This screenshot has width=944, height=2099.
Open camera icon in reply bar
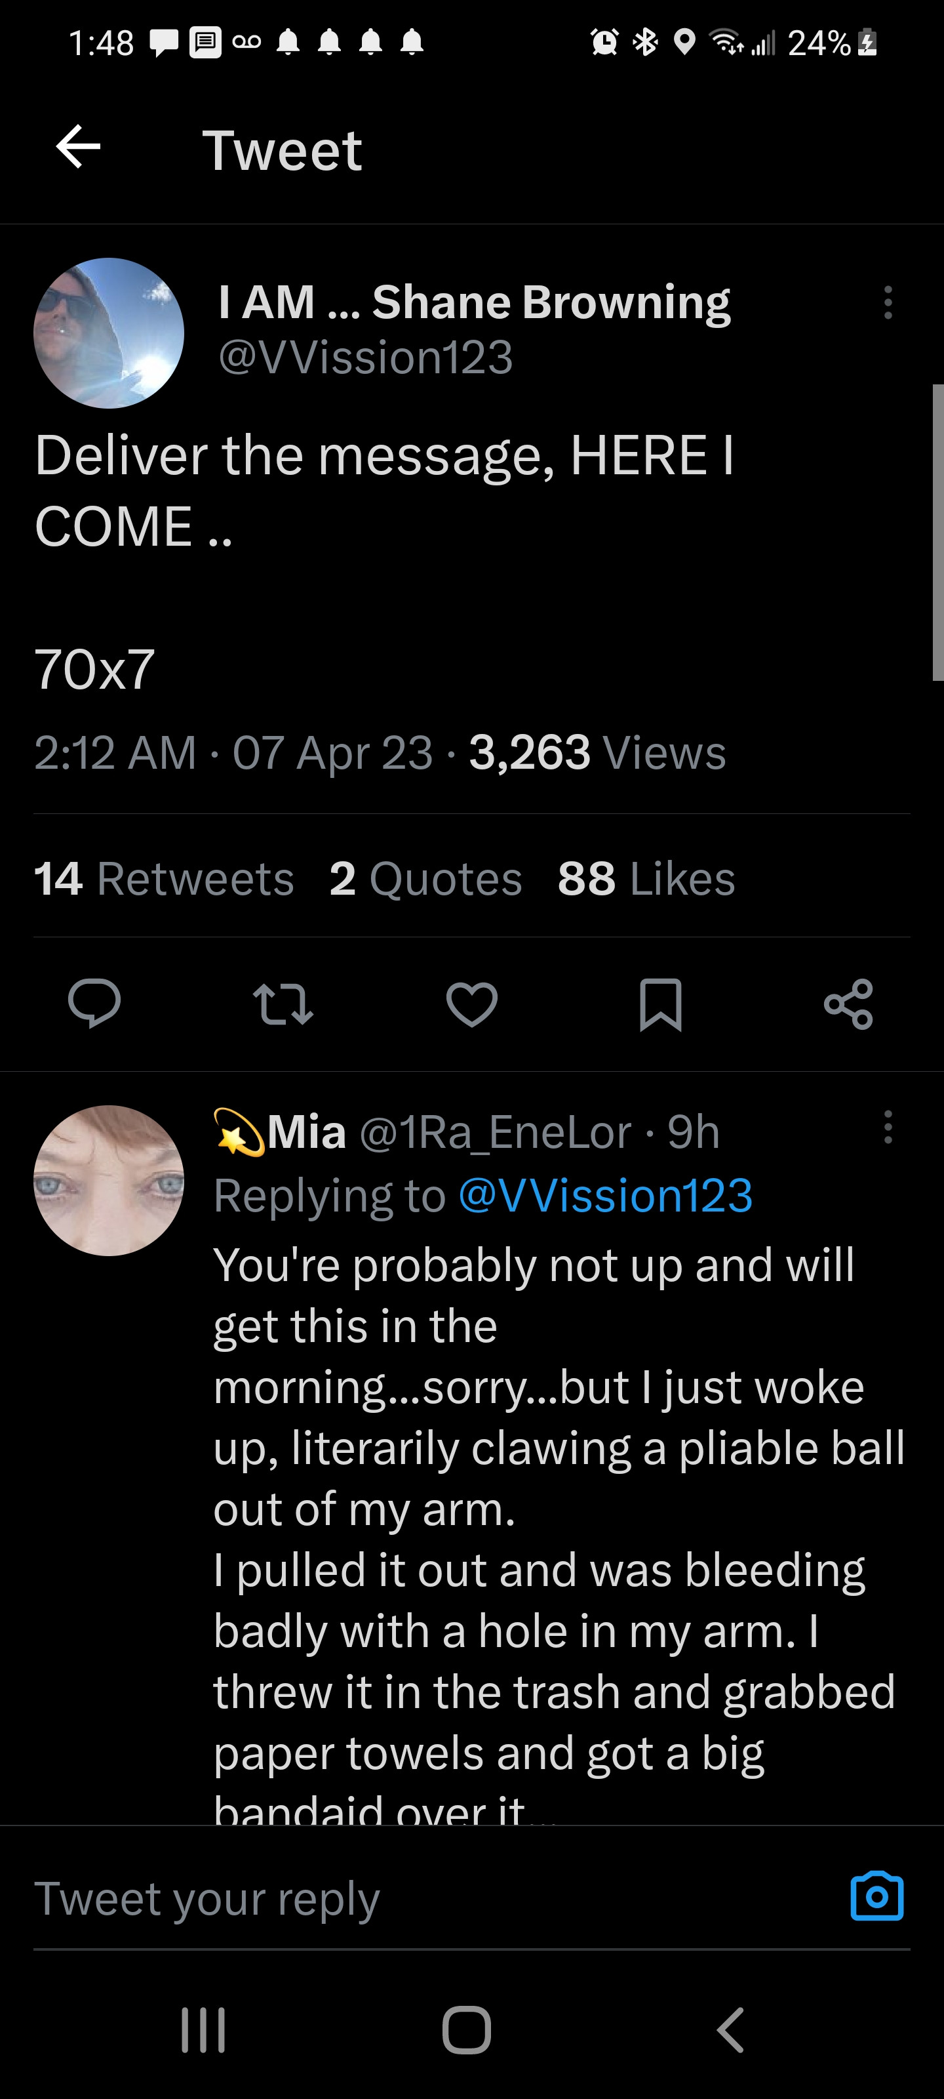pyautogui.click(x=876, y=1897)
